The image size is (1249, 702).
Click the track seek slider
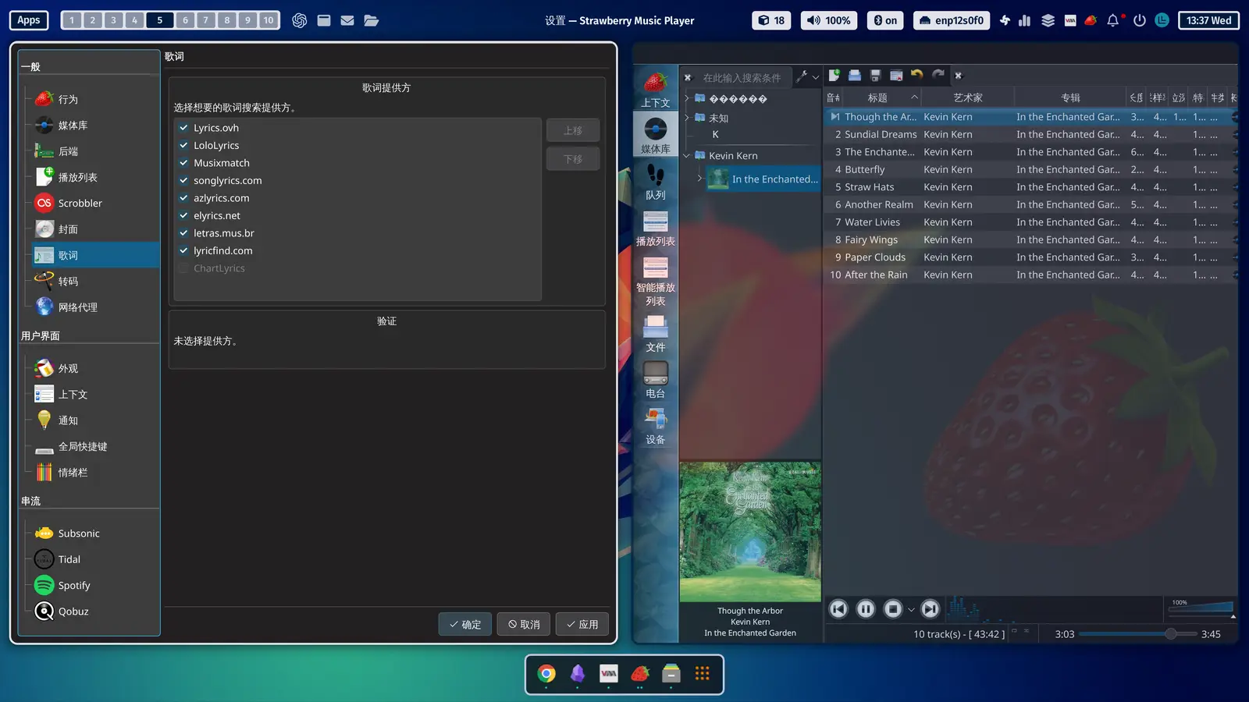click(x=1138, y=634)
